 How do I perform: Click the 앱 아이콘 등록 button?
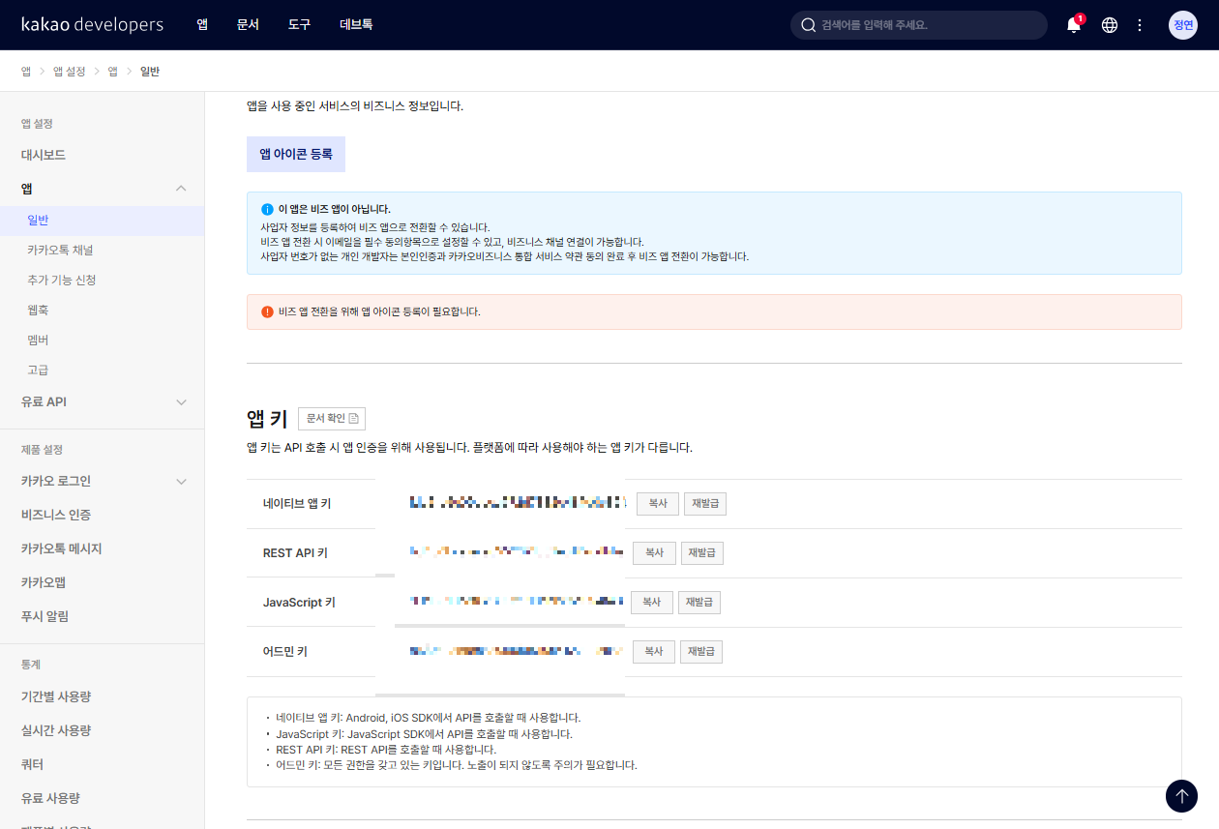click(296, 154)
